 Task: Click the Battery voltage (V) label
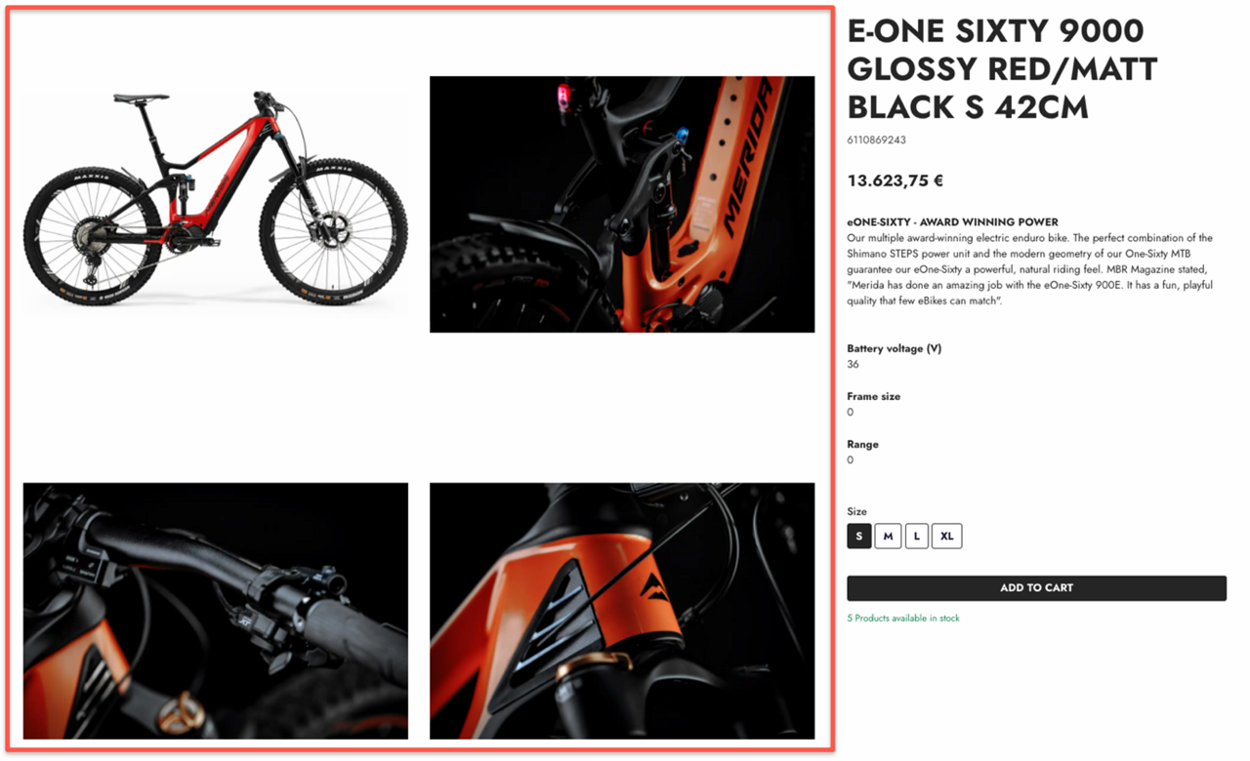(894, 348)
